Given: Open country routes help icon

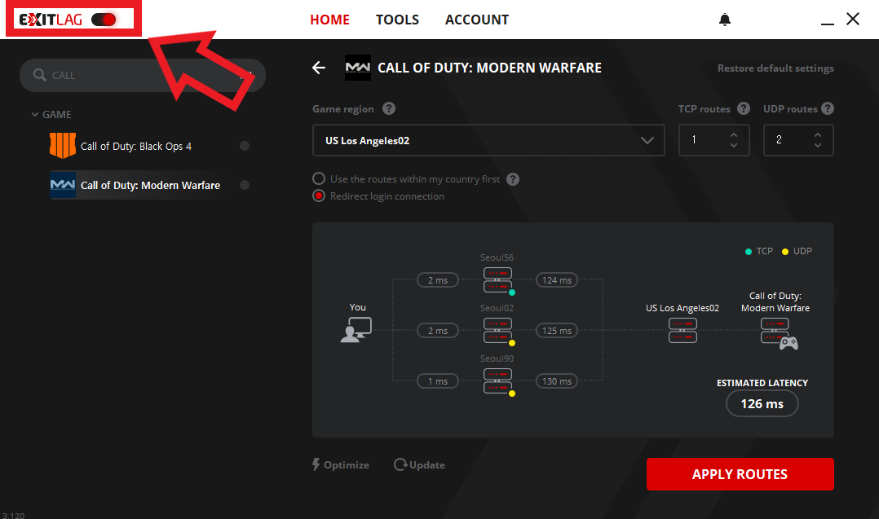Looking at the screenshot, I should point(512,179).
